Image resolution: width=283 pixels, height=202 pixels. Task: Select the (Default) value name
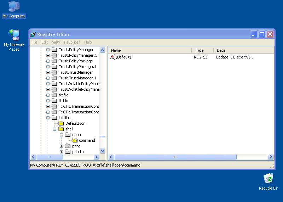tap(123, 57)
